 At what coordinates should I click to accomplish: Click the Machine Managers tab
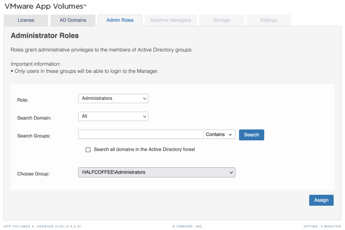click(171, 20)
